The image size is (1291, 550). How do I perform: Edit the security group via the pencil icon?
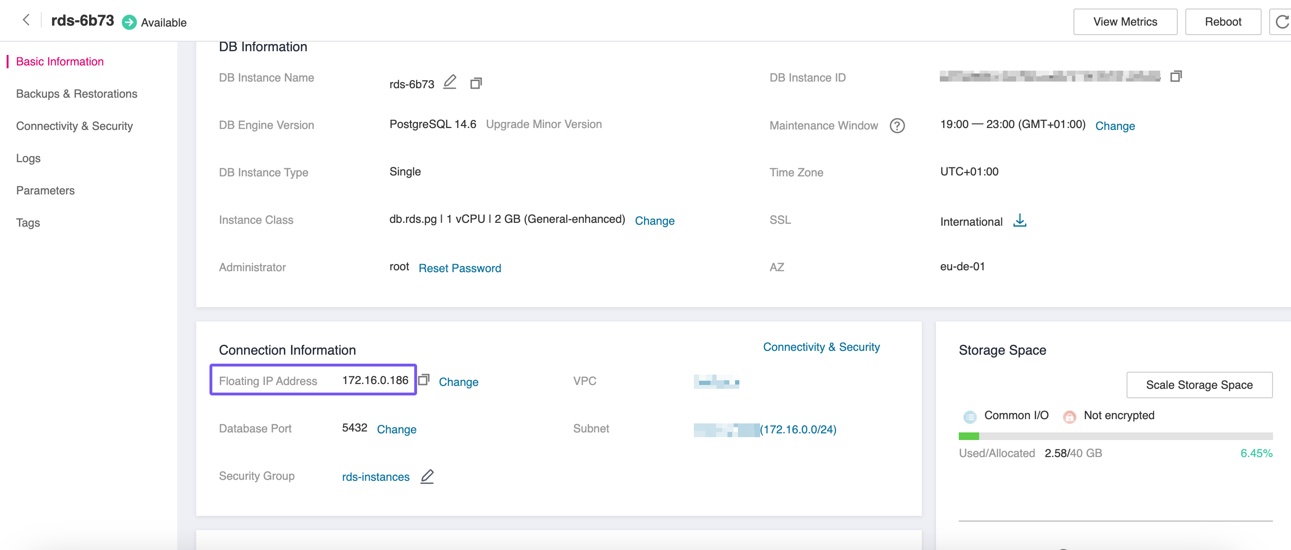click(427, 477)
